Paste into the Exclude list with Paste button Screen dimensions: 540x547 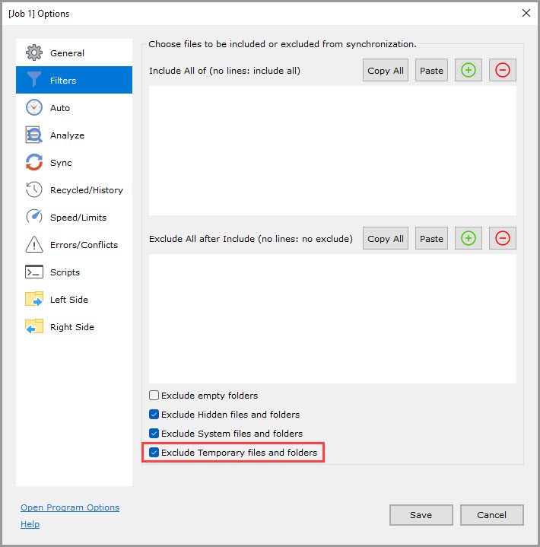431,238
